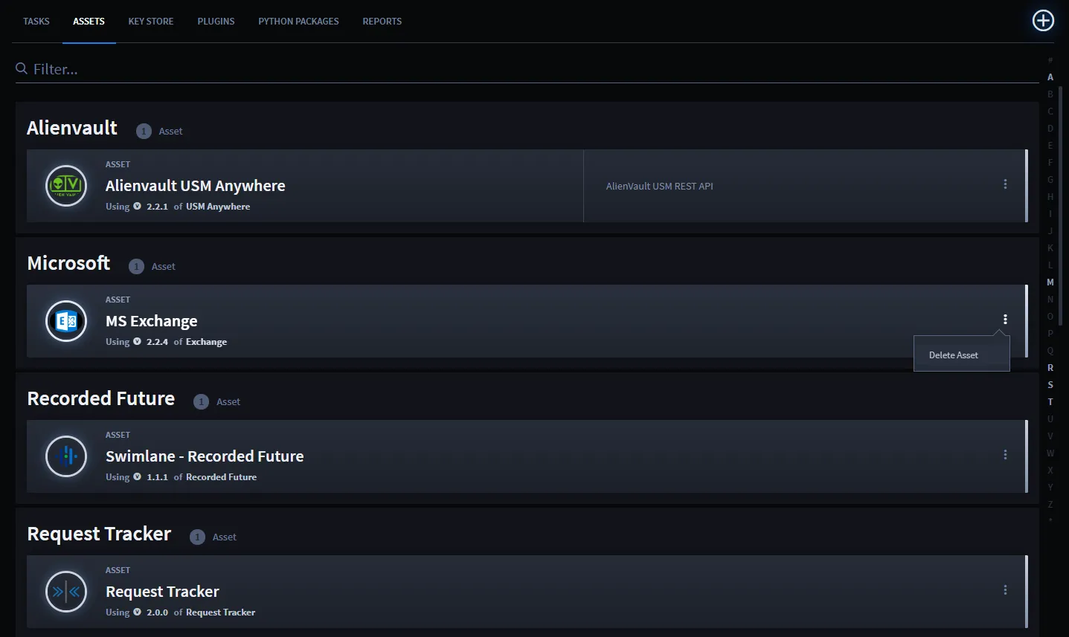This screenshot has height=637, width=1069.
Task: Click the AlienVault USM REST API description
Action: point(660,187)
